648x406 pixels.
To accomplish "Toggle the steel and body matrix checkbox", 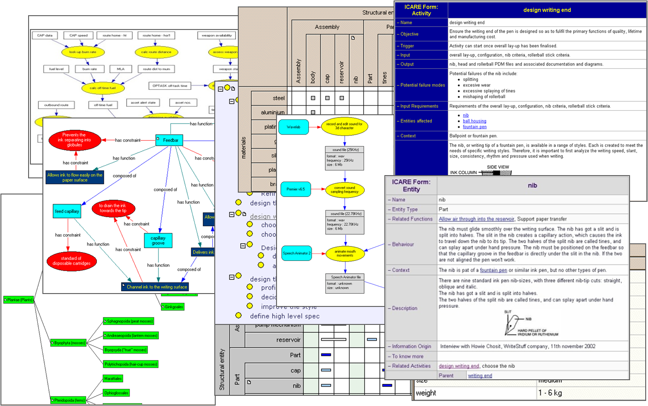I will coord(313,98).
